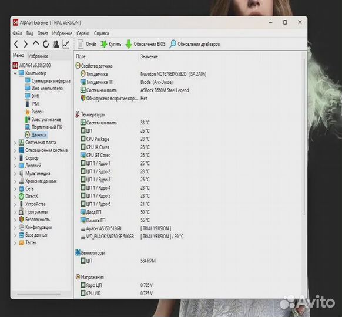Expand the Мультимедиа tree node
342x317 pixels.
coord(15,174)
